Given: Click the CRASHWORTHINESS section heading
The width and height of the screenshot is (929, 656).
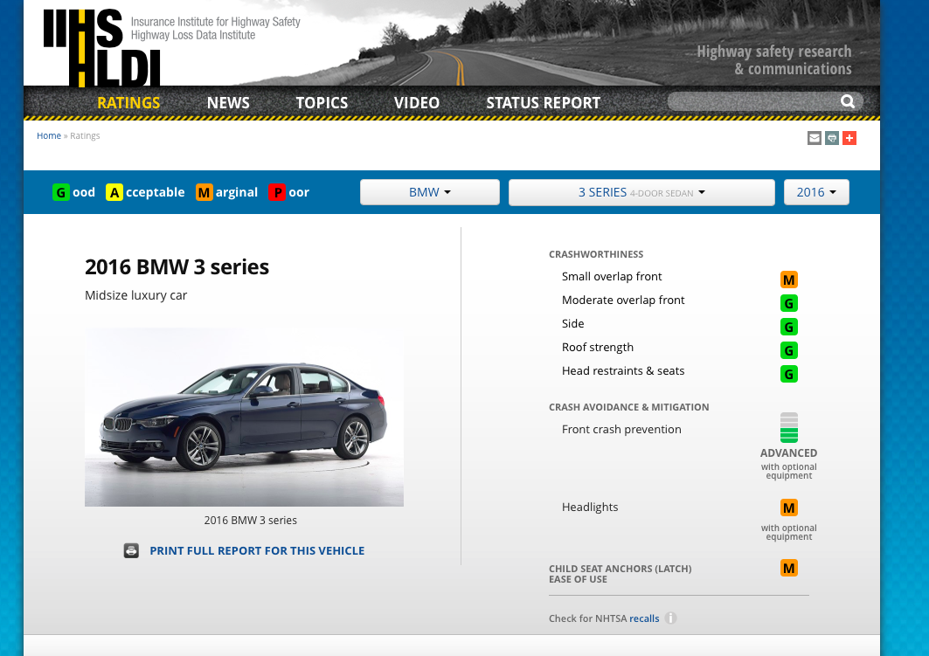Looking at the screenshot, I should pyautogui.click(x=596, y=254).
